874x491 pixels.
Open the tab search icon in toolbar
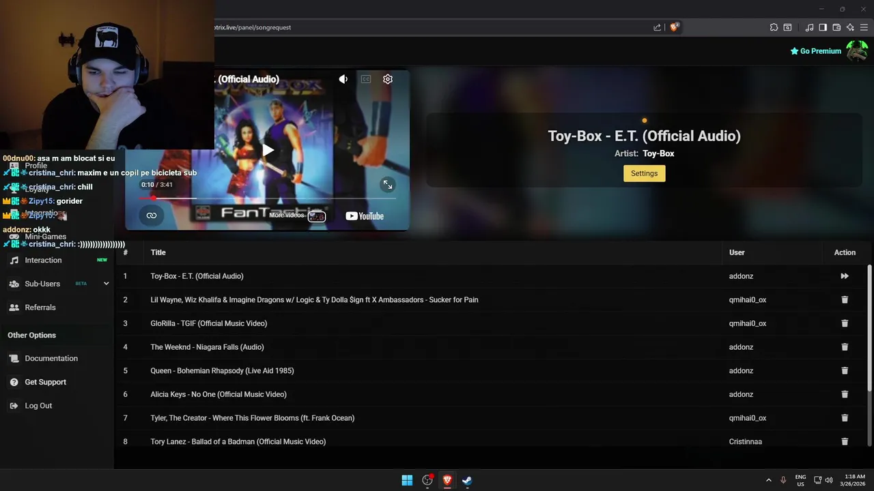click(x=787, y=27)
